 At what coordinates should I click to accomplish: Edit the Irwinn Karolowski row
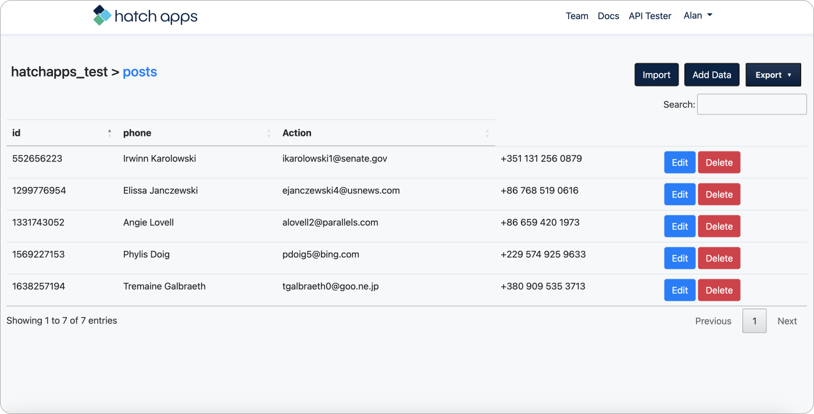pyautogui.click(x=680, y=163)
